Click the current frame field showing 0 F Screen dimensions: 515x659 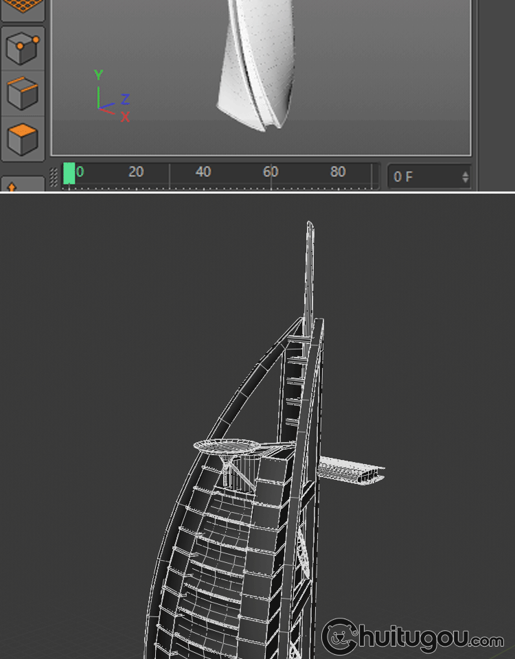pyautogui.click(x=428, y=176)
